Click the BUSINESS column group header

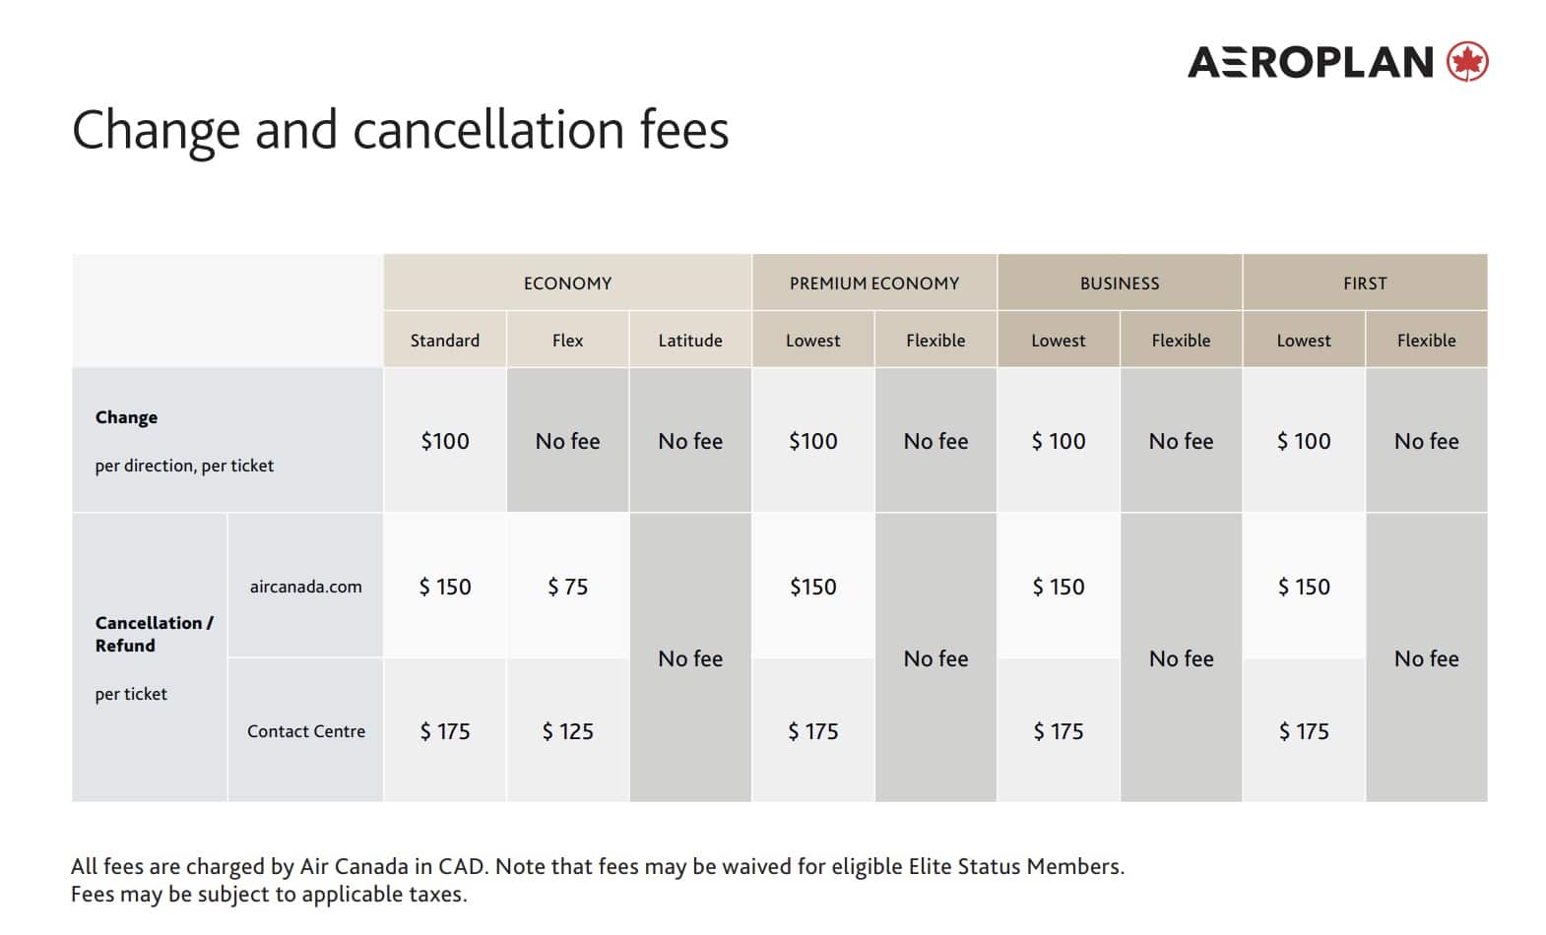[x=1120, y=283]
